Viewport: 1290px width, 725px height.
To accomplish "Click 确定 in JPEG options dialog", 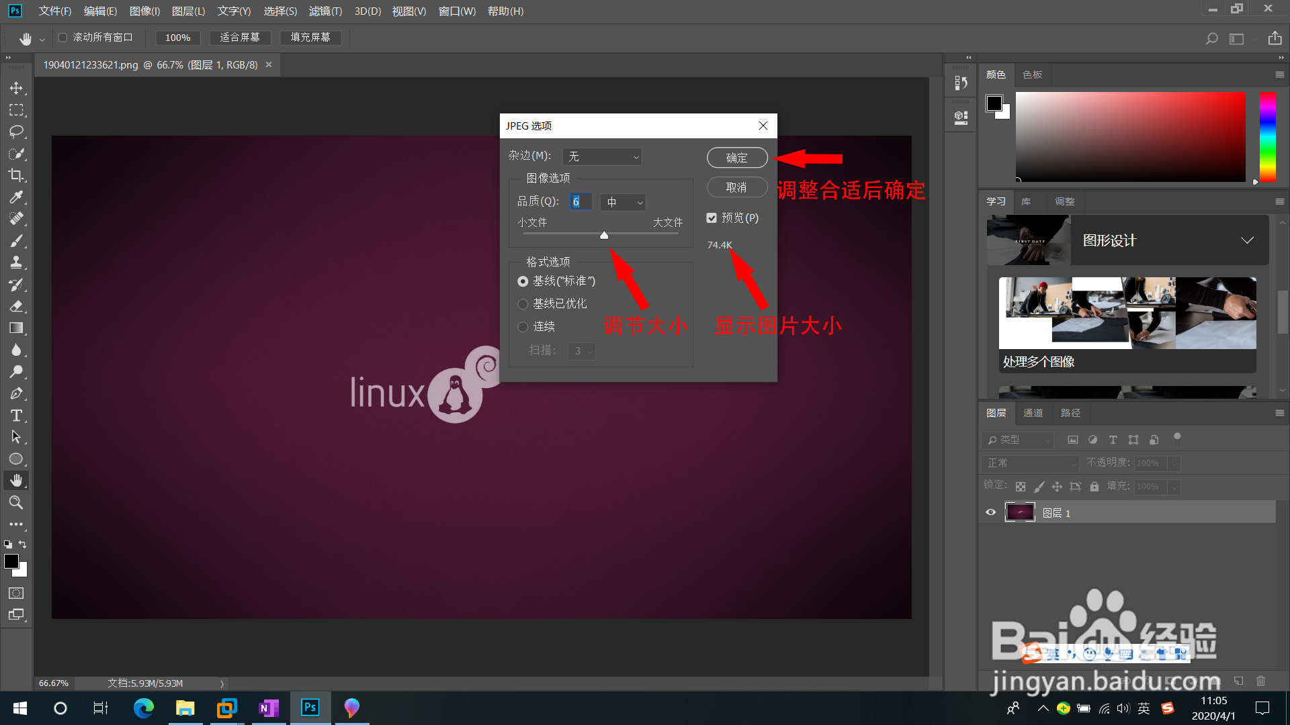I will pos(737,158).
